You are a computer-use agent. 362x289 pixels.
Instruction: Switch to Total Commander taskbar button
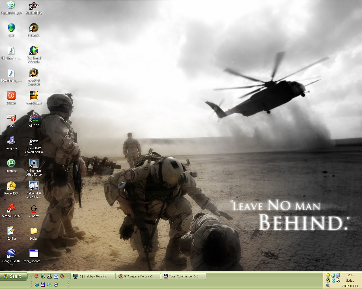point(184,276)
